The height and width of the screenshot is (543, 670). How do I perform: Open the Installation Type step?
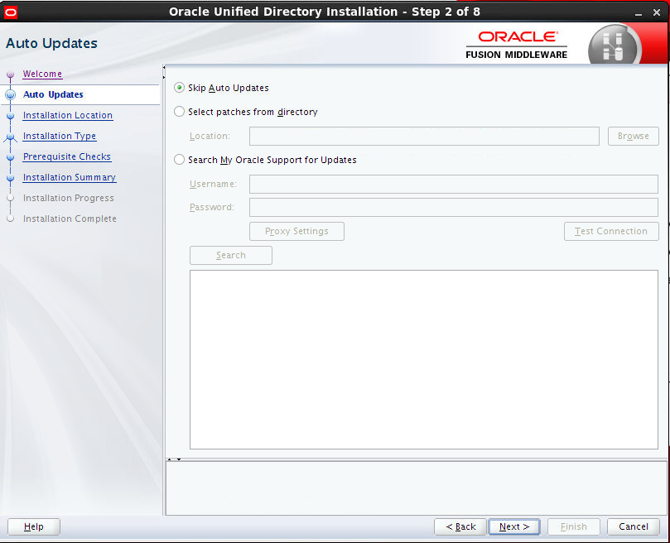click(60, 136)
